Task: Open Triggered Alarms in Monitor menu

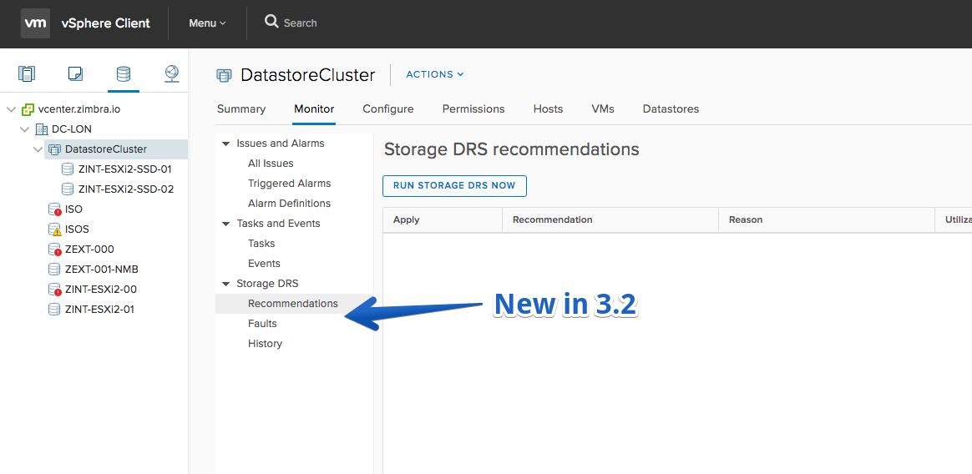Action: tap(290, 184)
